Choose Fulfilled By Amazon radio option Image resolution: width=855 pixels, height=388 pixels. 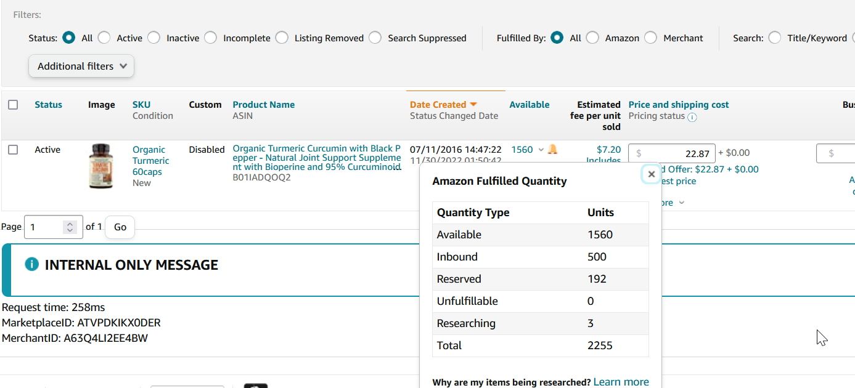[x=592, y=38]
